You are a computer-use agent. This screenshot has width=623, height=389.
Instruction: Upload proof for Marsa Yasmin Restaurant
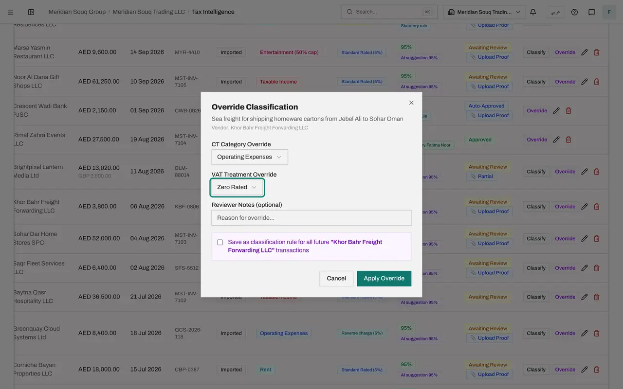coord(489,57)
